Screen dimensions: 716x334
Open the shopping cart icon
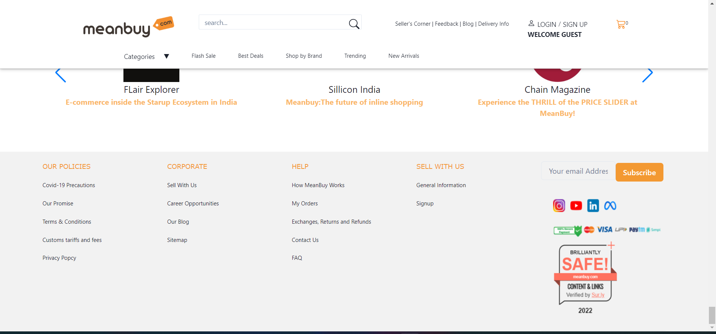coord(621,24)
